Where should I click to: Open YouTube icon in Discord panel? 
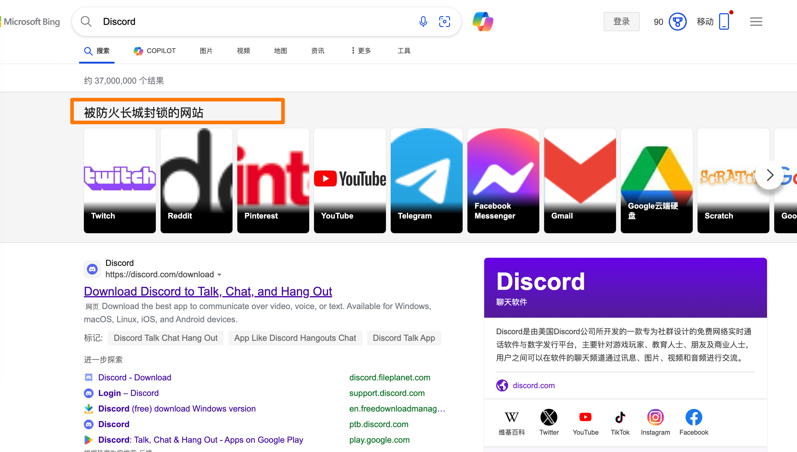(x=585, y=417)
